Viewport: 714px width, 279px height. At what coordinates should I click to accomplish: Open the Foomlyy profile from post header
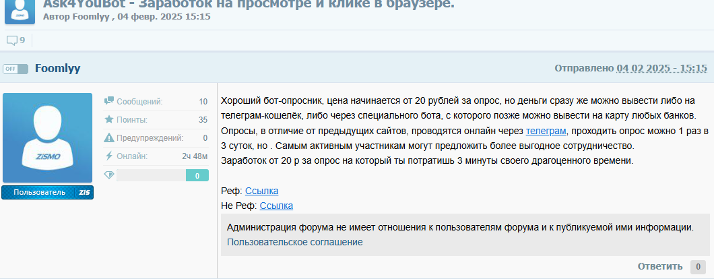pos(57,68)
